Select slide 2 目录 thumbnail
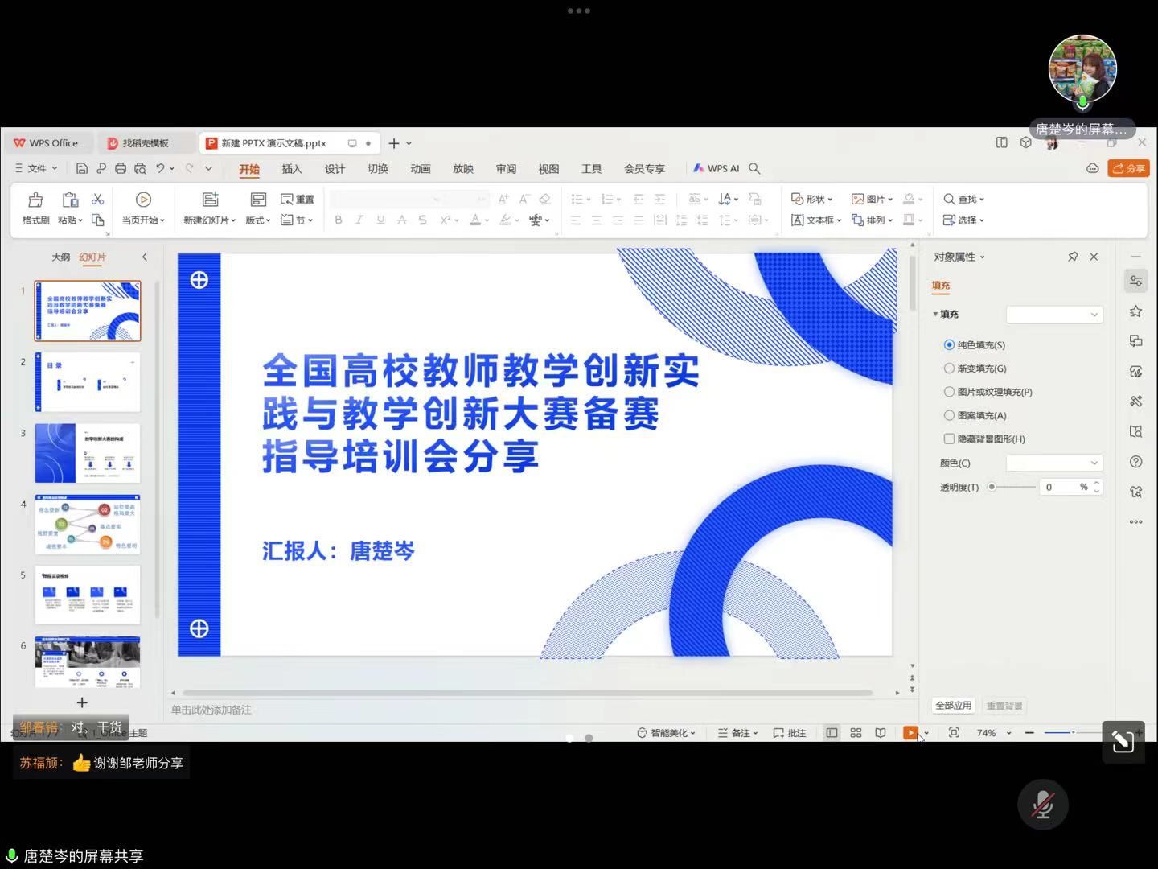This screenshot has height=869, width=1158. [x=87, y=381]
